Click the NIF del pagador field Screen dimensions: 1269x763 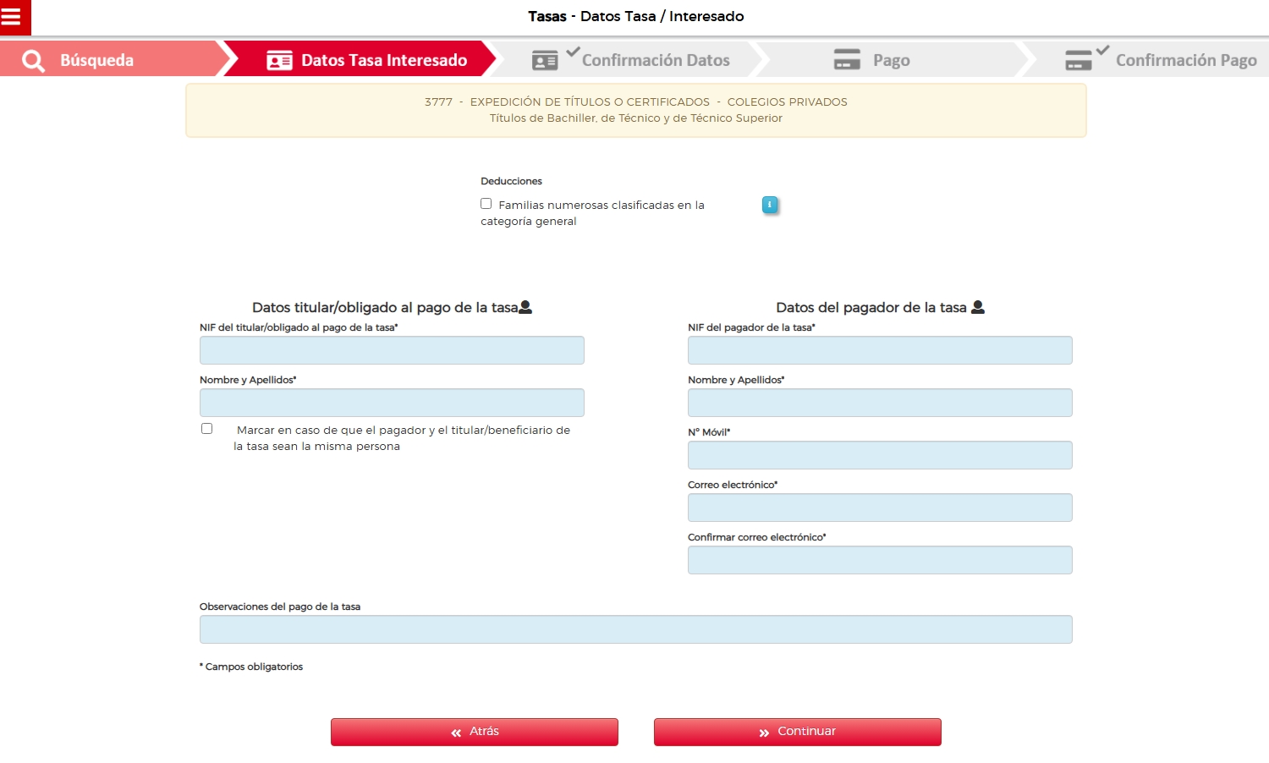tap(880, 350)
